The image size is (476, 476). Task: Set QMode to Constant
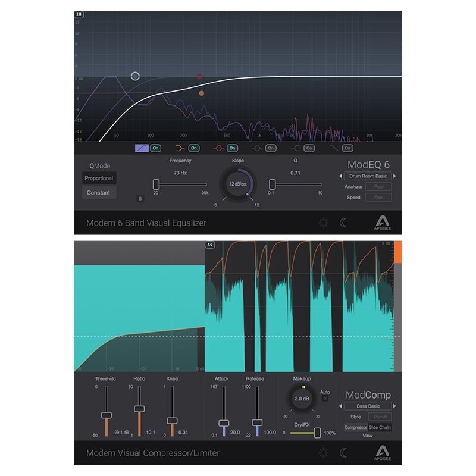(x=99, y=193)
